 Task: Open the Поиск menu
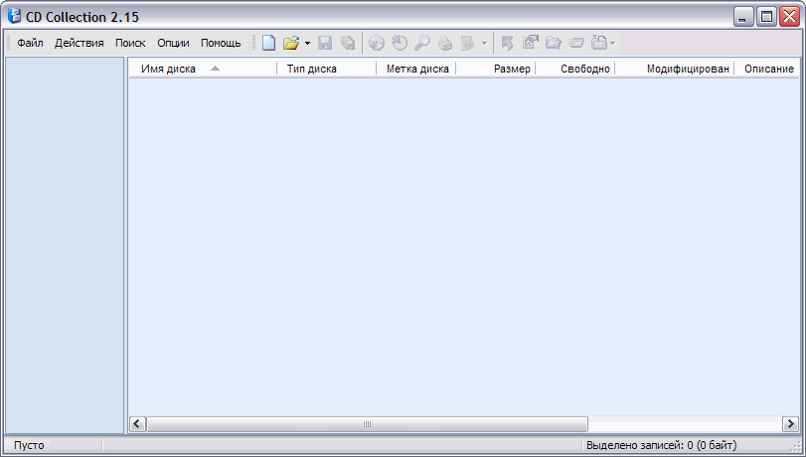130,43
